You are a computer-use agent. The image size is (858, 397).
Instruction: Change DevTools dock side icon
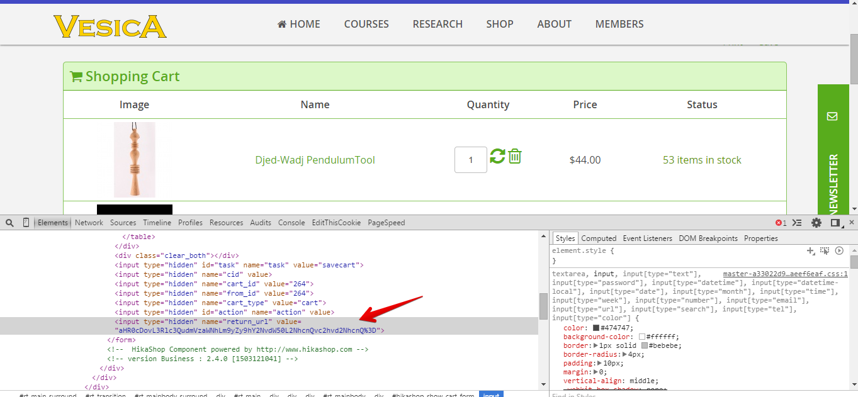click(835, 223)
